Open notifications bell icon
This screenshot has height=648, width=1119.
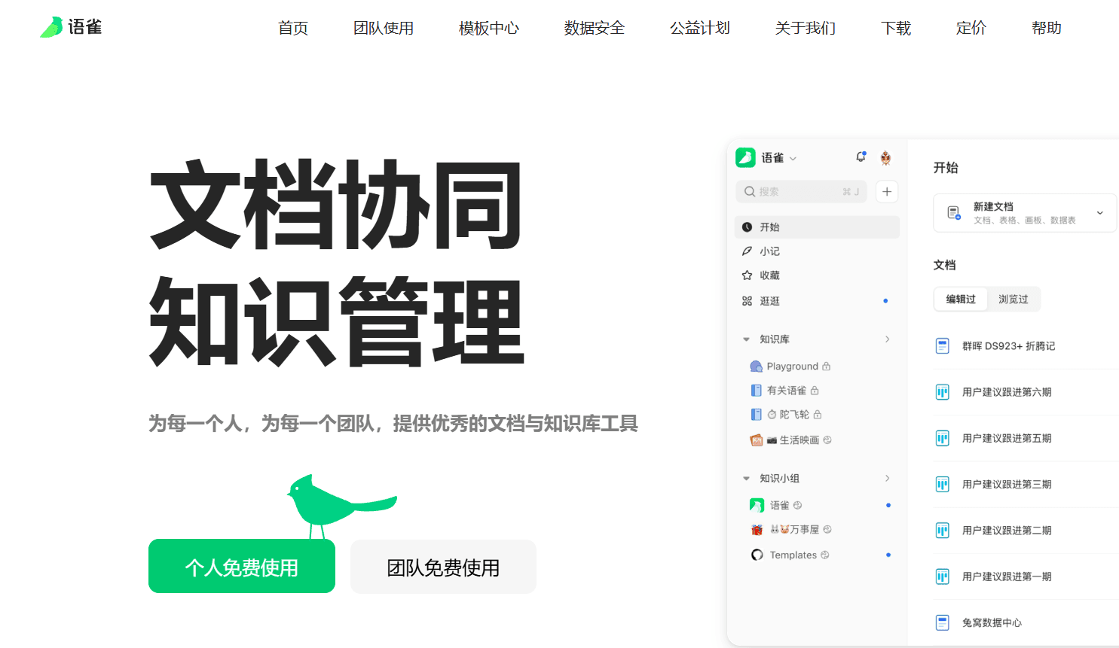point(861,157)
